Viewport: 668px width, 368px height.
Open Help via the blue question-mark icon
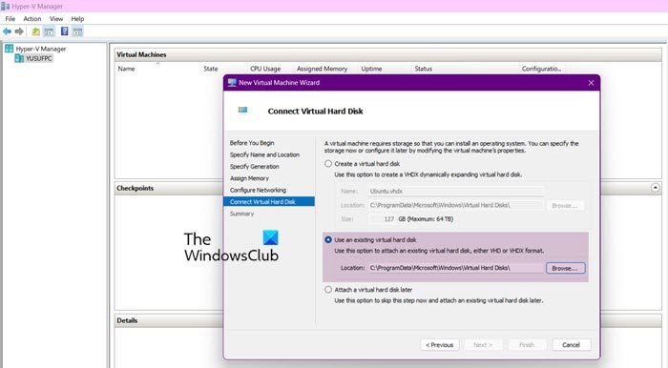tap(64, 31)
